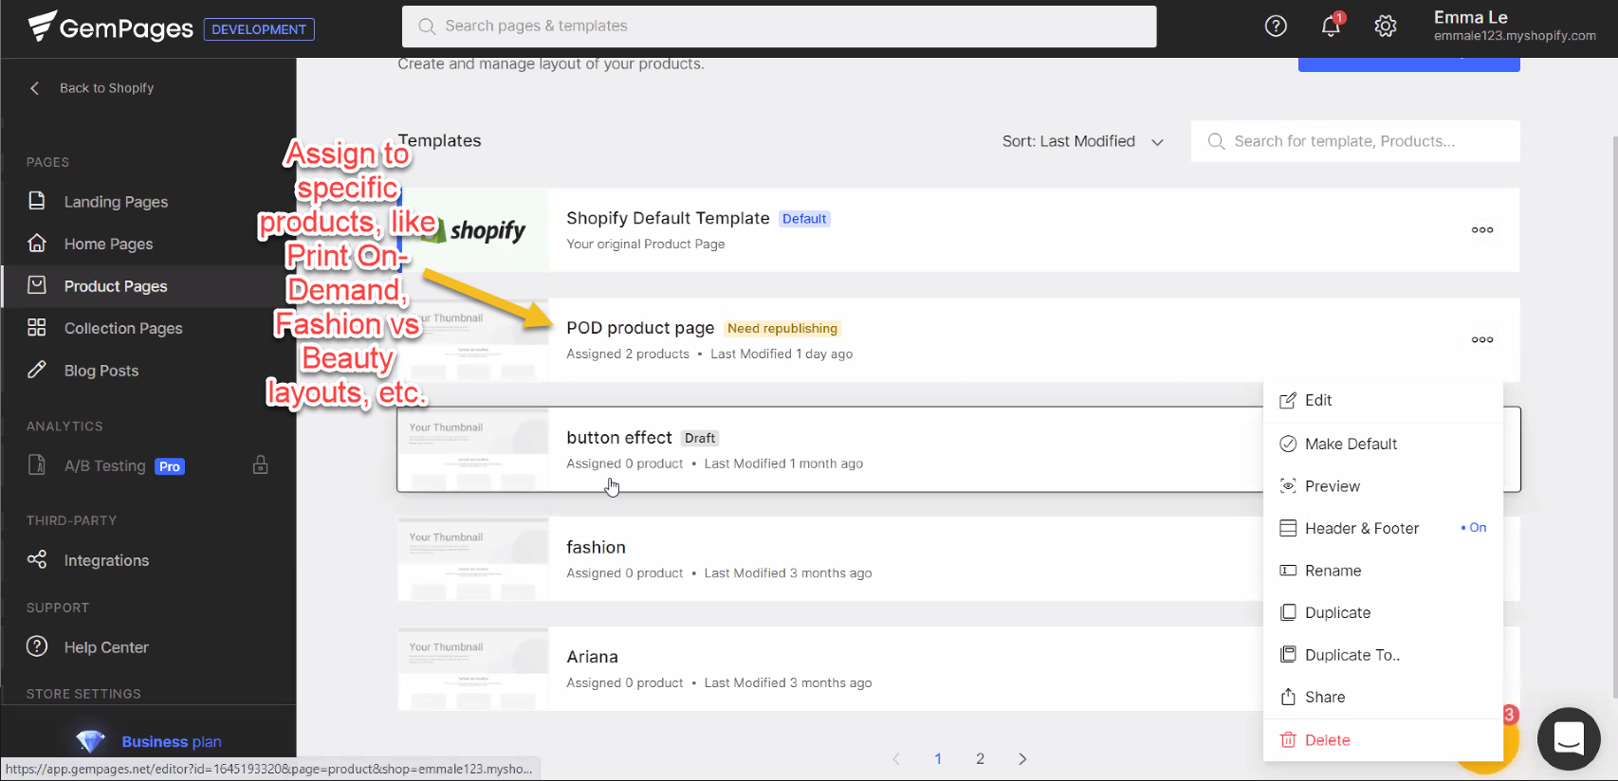Image resolution: width=1618 pixels, height=781 pixels.
Task: Open settings gear icon in header
Action: click(1386, 27)
